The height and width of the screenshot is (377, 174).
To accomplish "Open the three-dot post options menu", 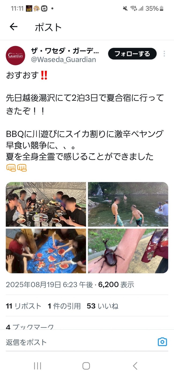I will pyautogui.click(x=164, y=54).
